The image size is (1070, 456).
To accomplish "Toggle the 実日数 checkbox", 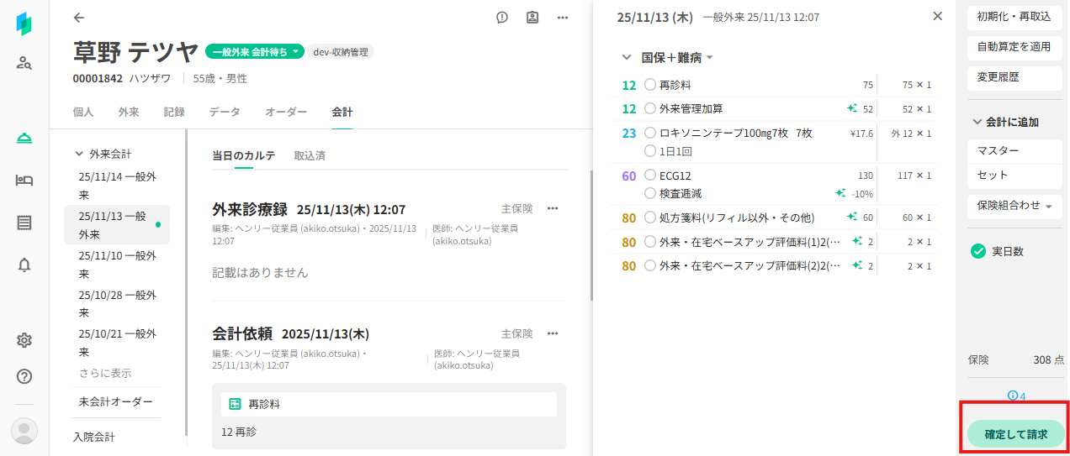I will pyautogui.click(x=977, y=251).
